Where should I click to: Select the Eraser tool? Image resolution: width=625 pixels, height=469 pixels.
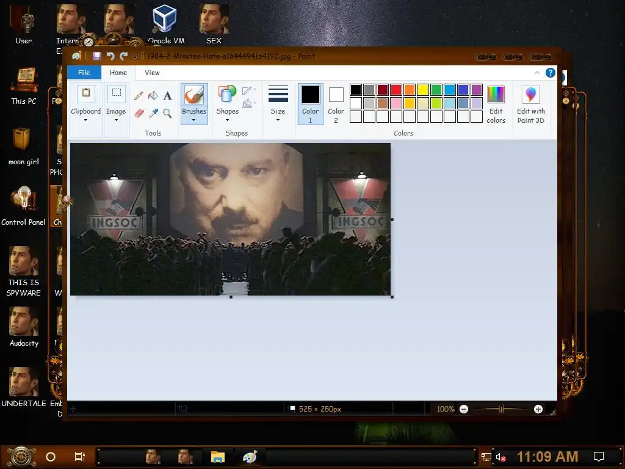click(139, 113)
